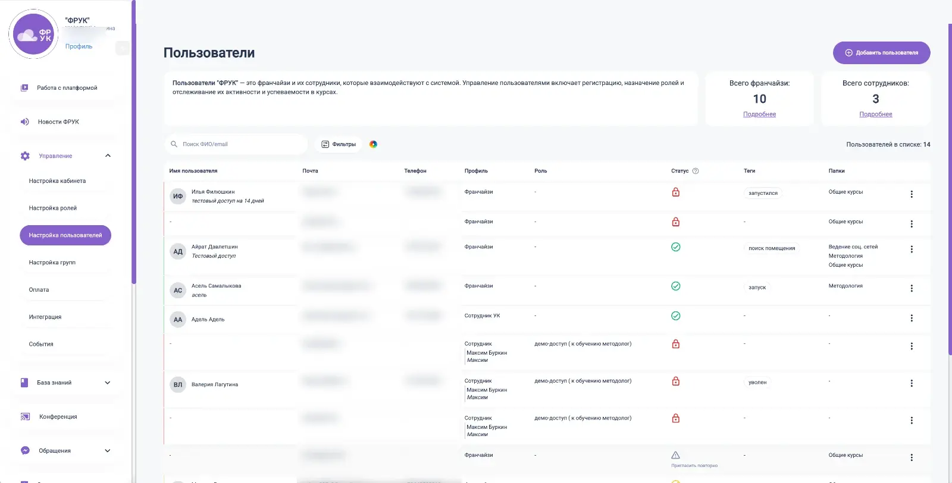The image size is (952, 483).
Task: Open three-dot menu for Валерия Лагутина
Action: click(912, 383)
